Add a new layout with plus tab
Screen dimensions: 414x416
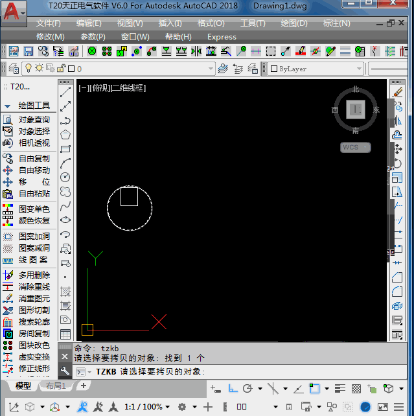84,386
